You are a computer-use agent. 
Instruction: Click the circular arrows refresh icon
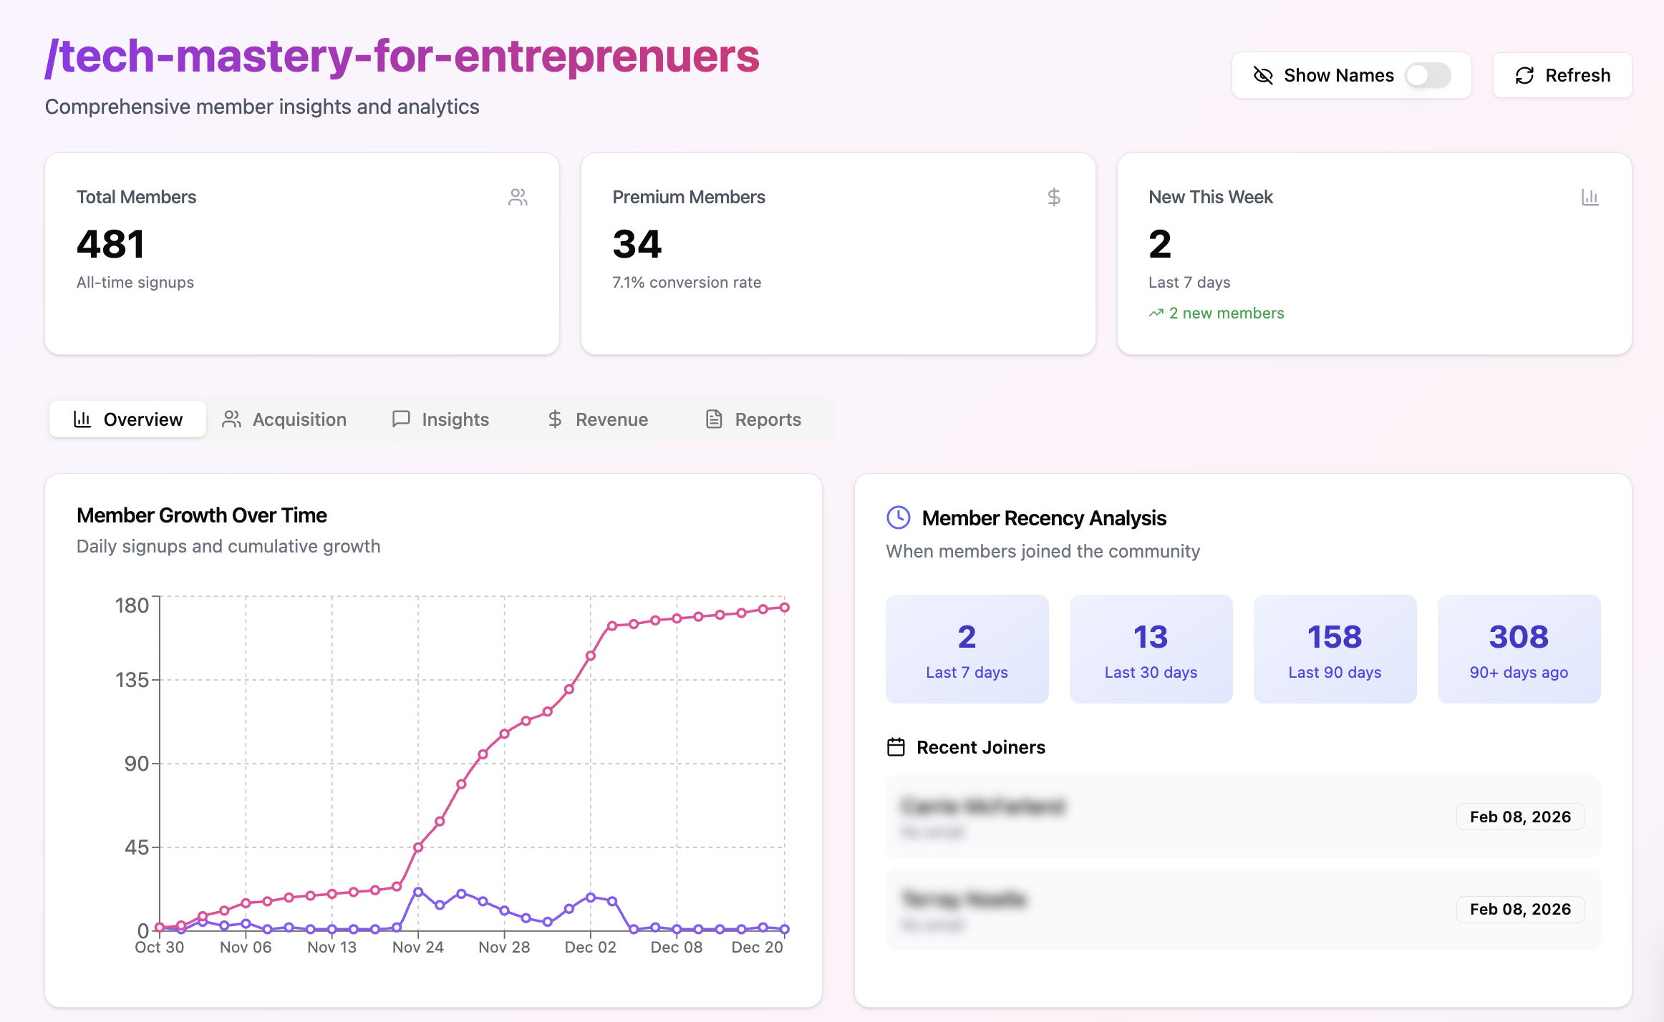[x=1524, y=75]
